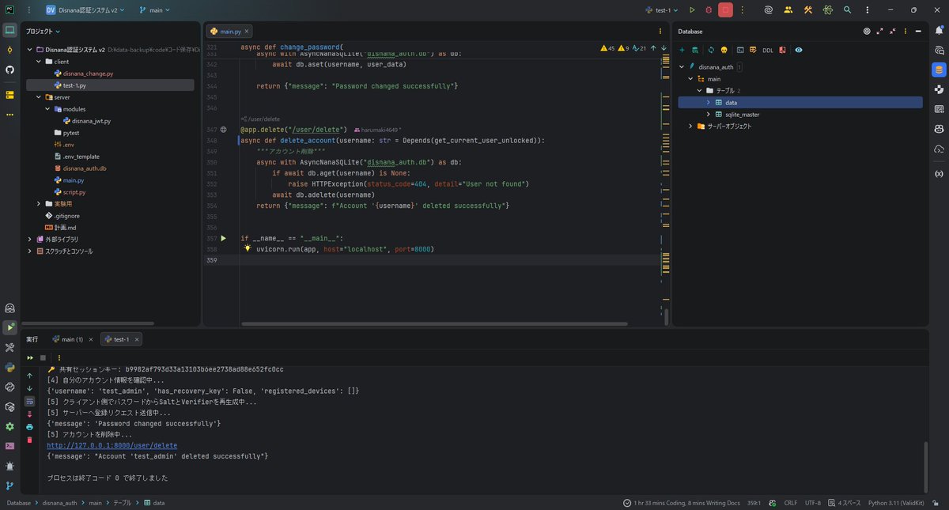Stop the running process with red button

pyautogui.click(x=725, y=10)
